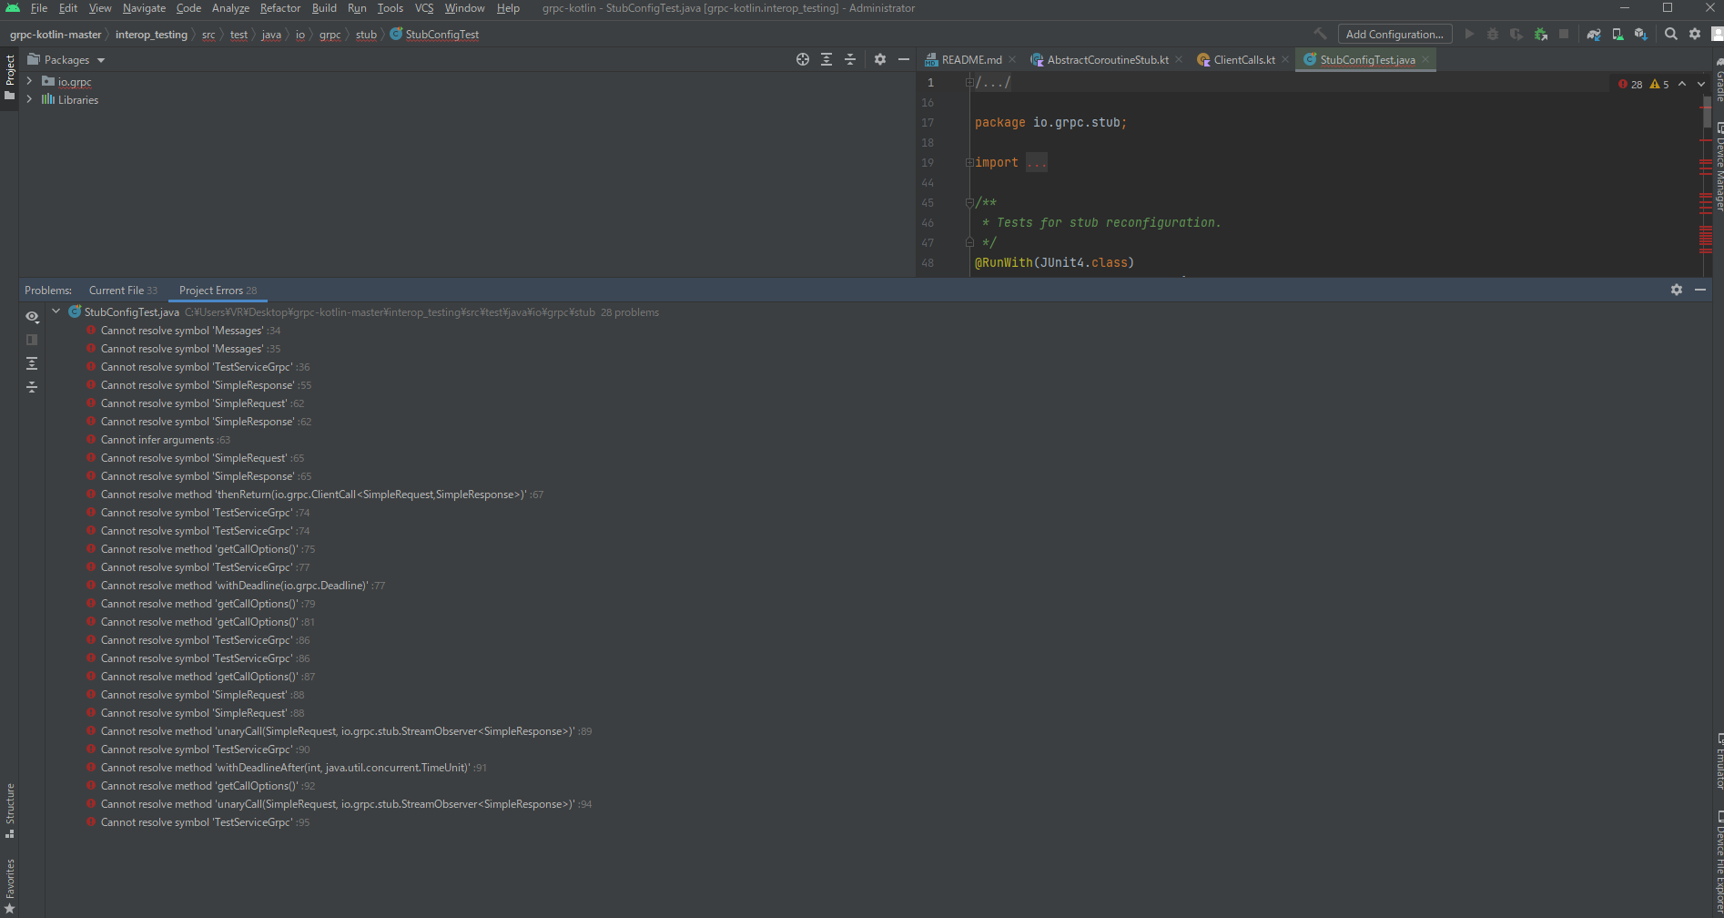1724x918 pixels.
Task: Open Device Manager side tab
Action: coord(1719,167)
